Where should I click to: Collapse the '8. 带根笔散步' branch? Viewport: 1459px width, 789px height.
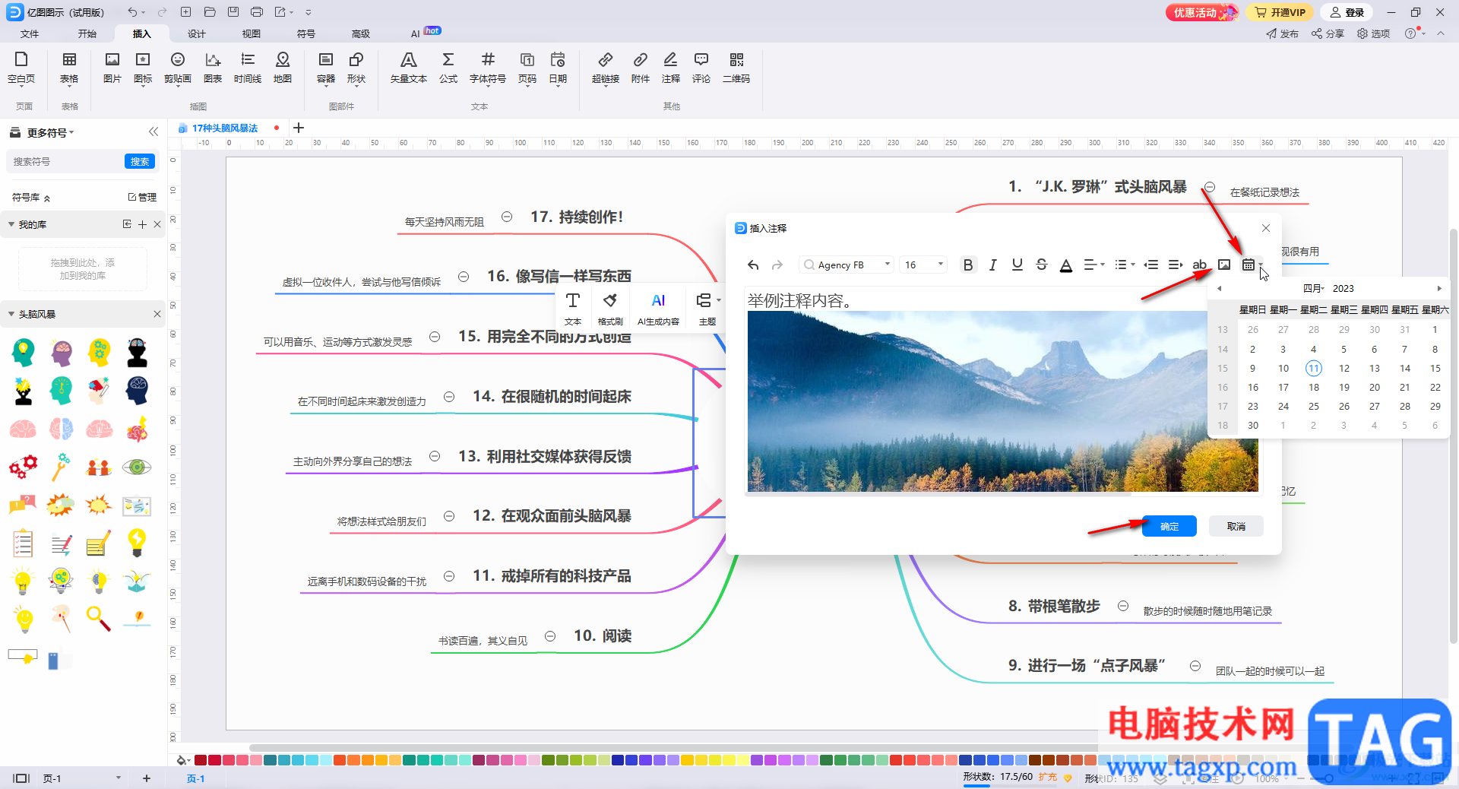coord(1123,606)
